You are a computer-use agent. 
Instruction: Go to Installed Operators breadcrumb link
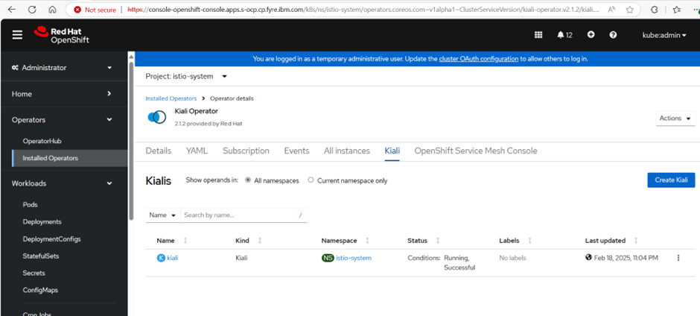171,98
